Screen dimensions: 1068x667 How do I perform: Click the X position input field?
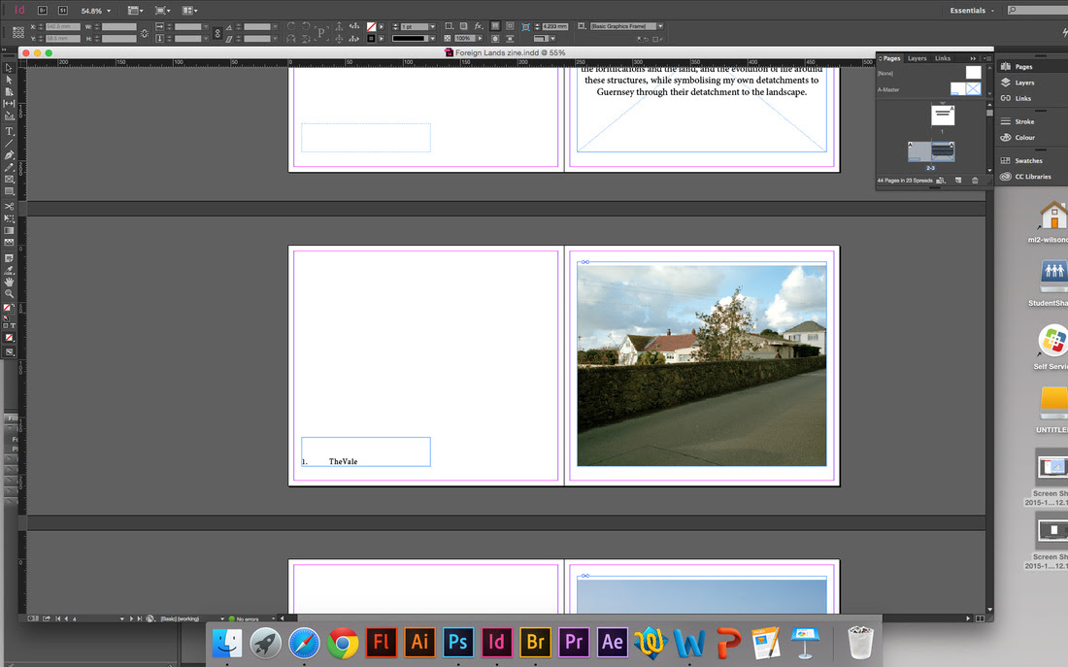pyautogui.click(x=63, y=26)
